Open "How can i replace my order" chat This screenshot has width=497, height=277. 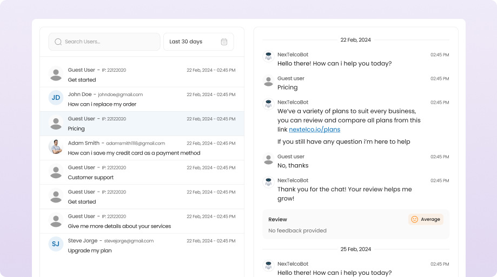point(142,99)
